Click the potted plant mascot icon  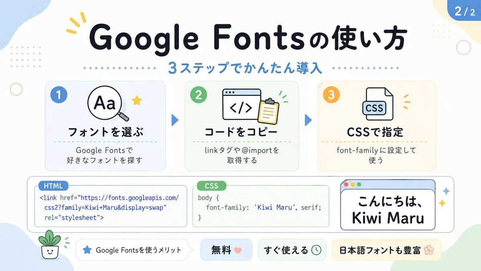click(x=50, y=245)
